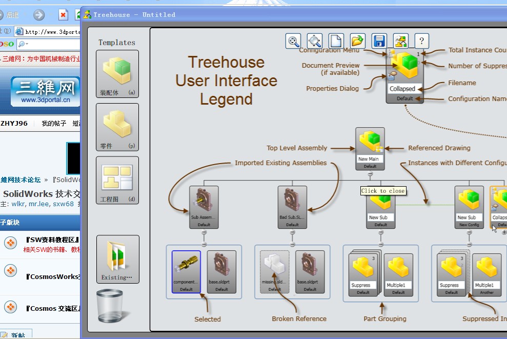
Task: Select the highlighted component... Default part
Action: point(186,272)
